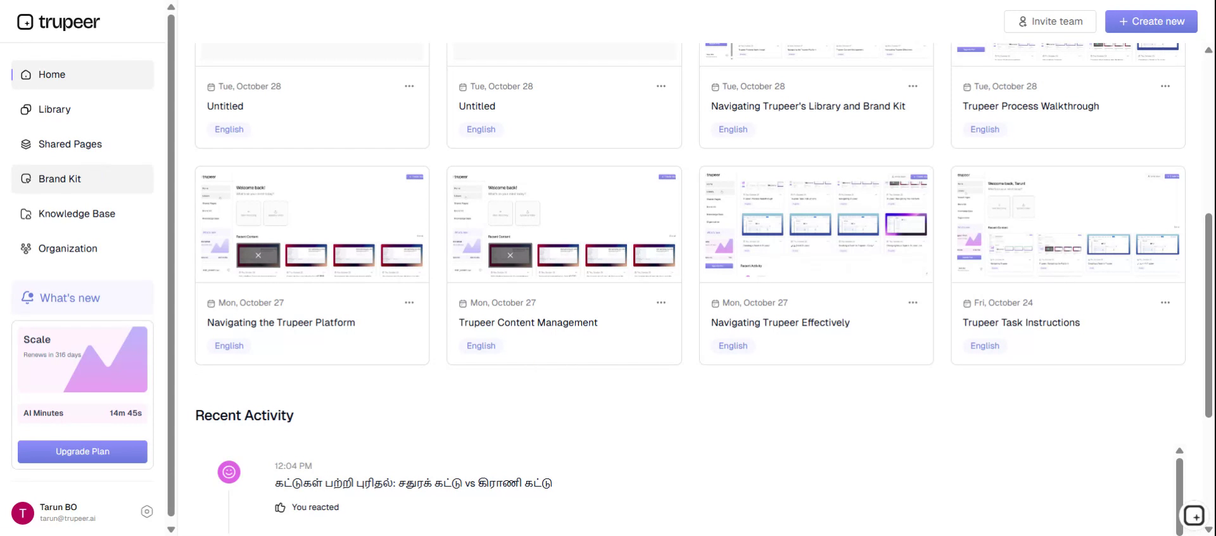Screen dimensions: 1216x536
Task: Click the main page vertical scrollbar
Action: pyautogui.click(x=1208, y=316)
